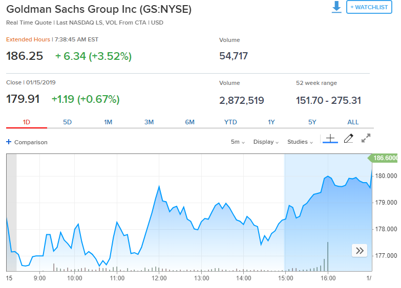Expand the Studies dropdown
401x288 pixels.
pyautogui.click(x=300, y=142)
